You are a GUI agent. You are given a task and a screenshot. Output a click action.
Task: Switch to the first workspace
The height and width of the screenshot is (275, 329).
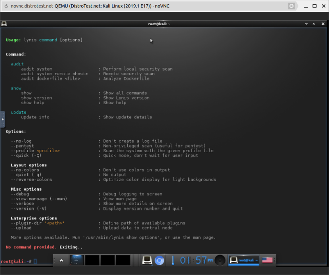coord(77,260)
